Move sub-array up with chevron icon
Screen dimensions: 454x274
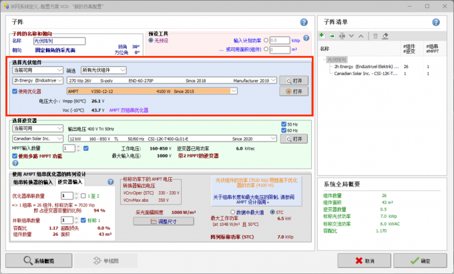click(x=361, y=36)
